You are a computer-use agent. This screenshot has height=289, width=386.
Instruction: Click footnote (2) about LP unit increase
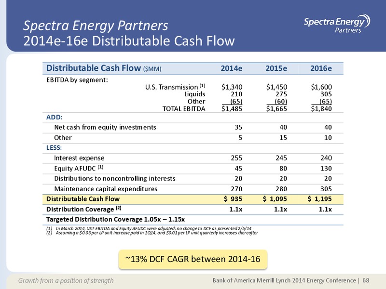click(x=152, y=233)
